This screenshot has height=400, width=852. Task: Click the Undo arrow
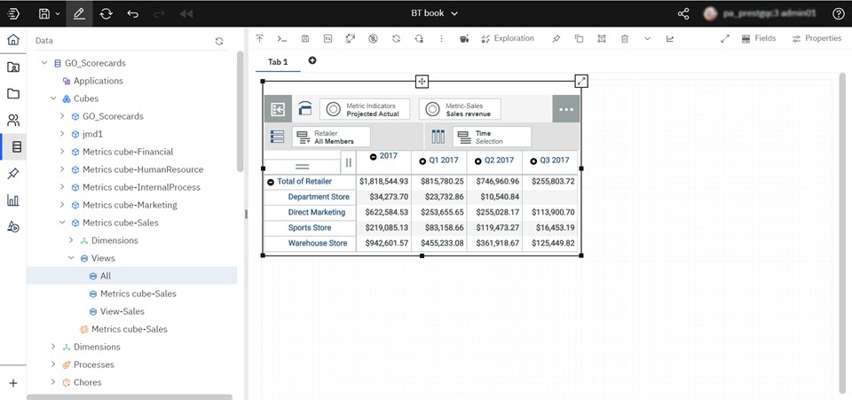pyautogui.click(x=132, y=13)
